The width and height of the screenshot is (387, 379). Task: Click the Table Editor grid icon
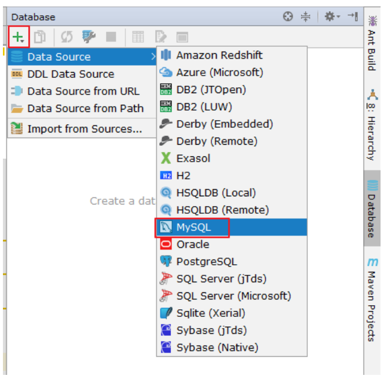tap(138, 37)
